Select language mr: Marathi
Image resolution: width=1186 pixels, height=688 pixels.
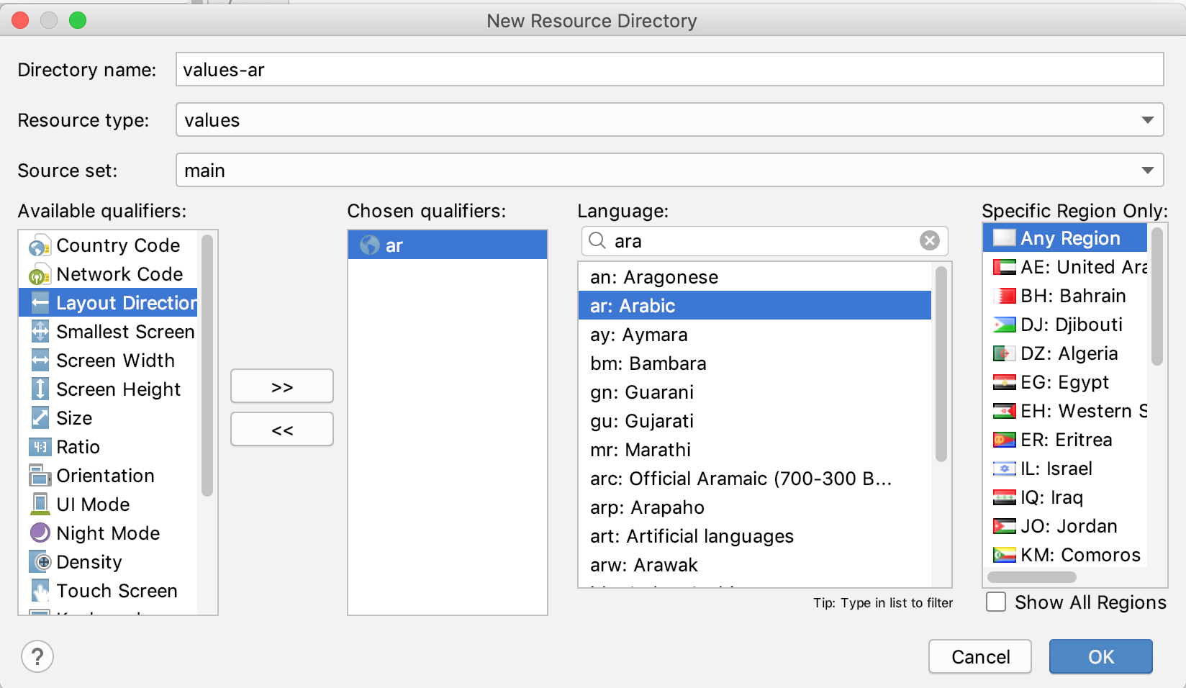(754, 449)
